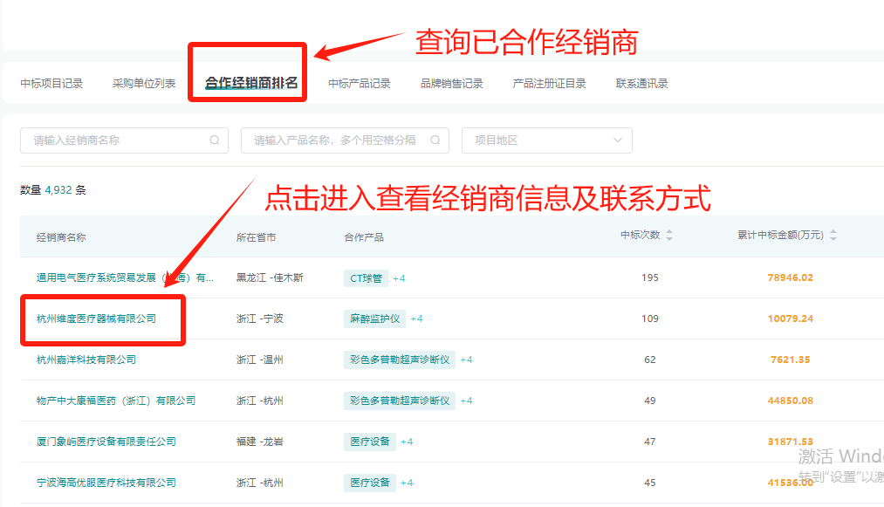Image resolution: width=884 pixels, height=507 pixels.
Task: Switch to the 中标项目记录 tab
Action: click(51, 83)
